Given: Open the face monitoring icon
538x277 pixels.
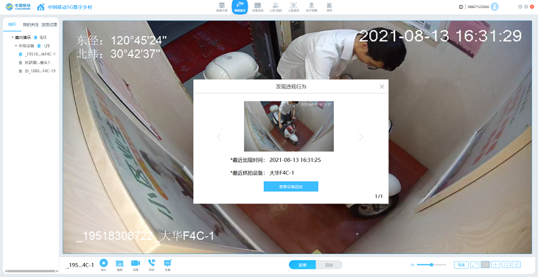Looking at the screenshot, I should point(293,7).
